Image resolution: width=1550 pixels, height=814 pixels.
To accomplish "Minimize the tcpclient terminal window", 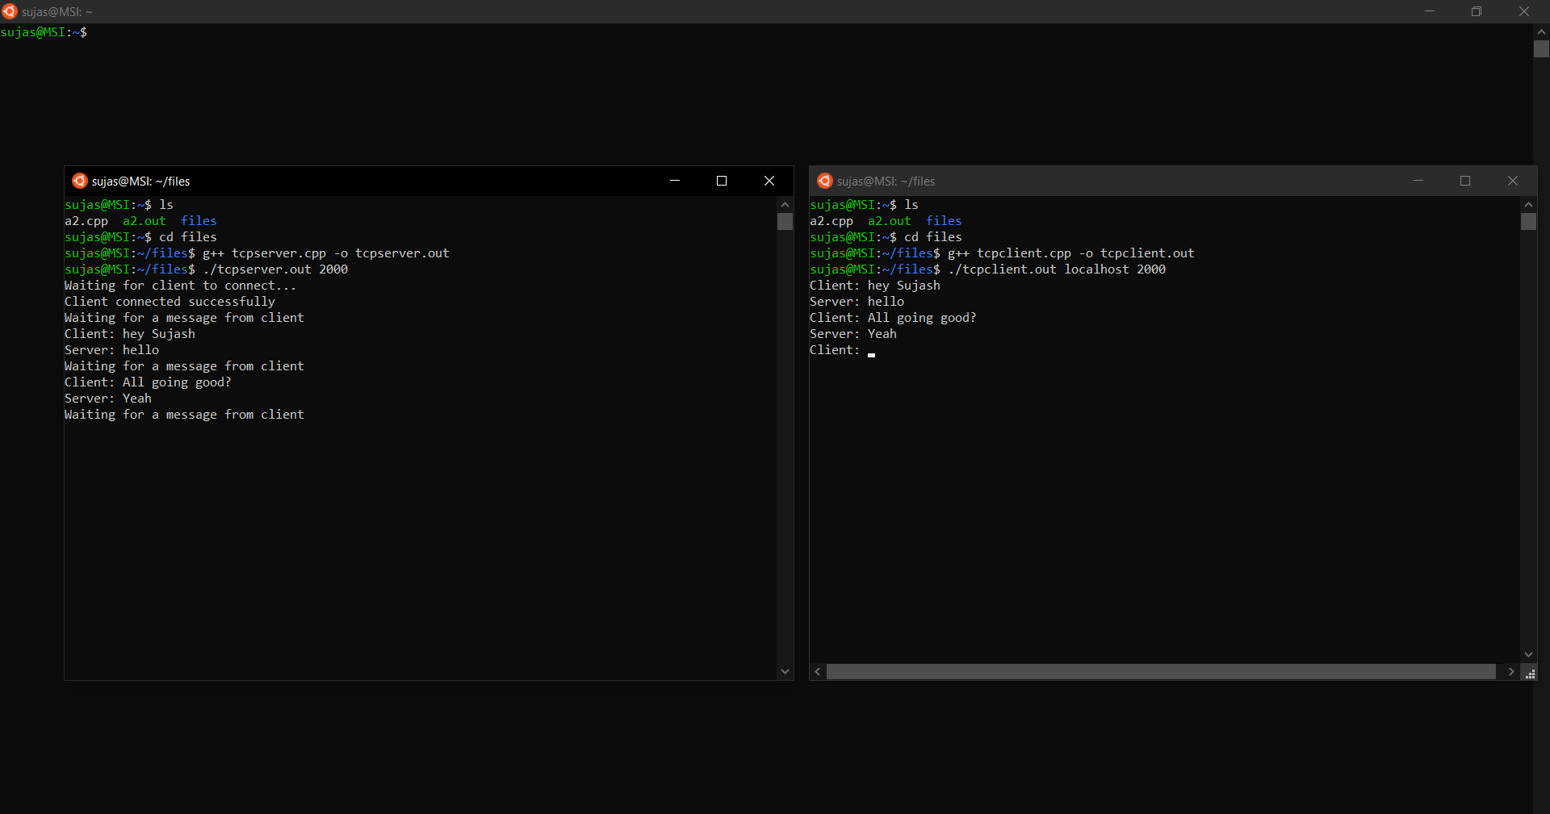I will (x=1418, y=181).
